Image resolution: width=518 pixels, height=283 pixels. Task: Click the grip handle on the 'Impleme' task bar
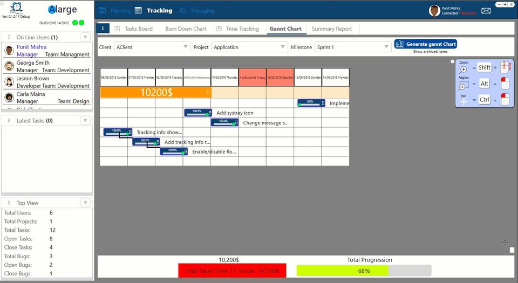[323, 103]
